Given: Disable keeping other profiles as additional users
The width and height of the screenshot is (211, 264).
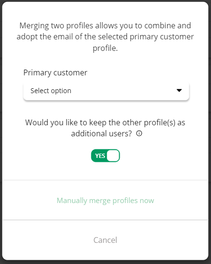Looking at the screenshot, I should (105, 156).
